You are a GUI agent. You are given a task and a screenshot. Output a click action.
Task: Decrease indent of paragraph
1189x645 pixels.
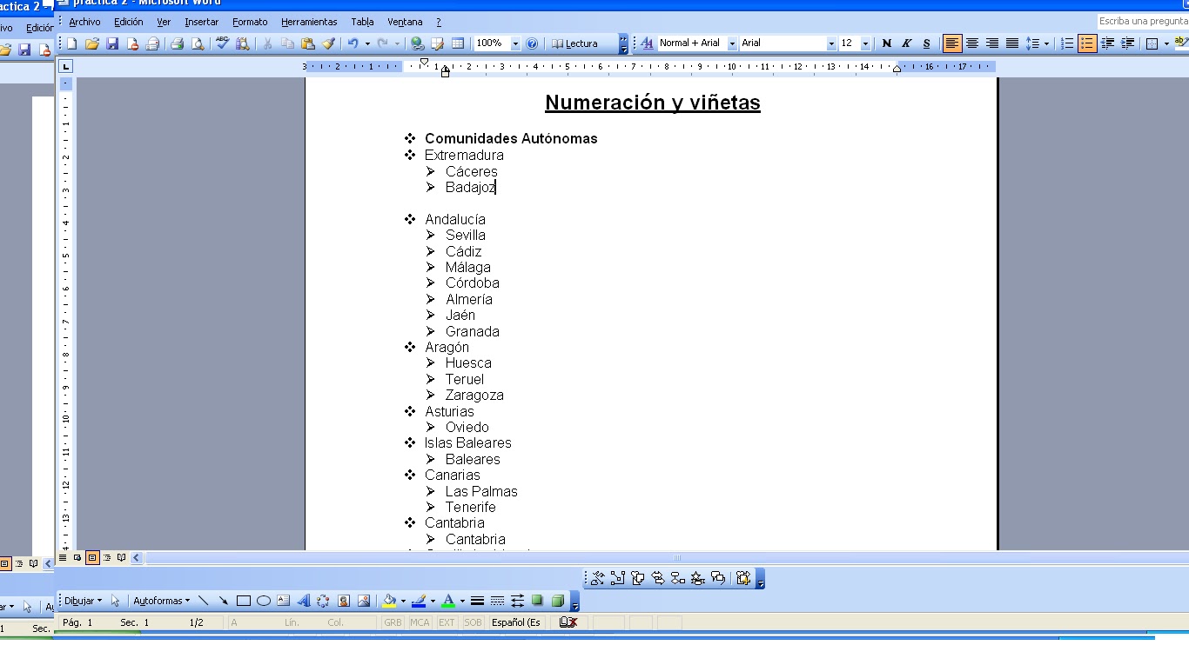pos(1107,43)
